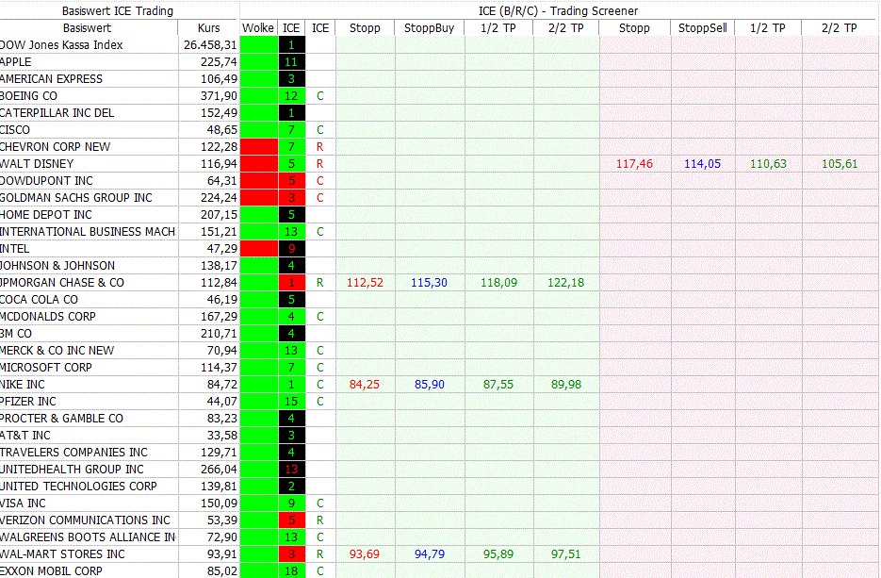The image size is (881, 578).
Task: Click NIKE INC name cell
Action: tap(23, 385)
